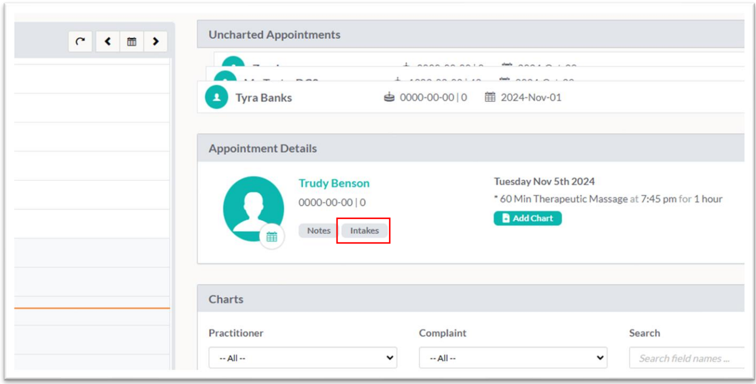
Task: Open the Notes tab
Action: (x=319, y=231)
